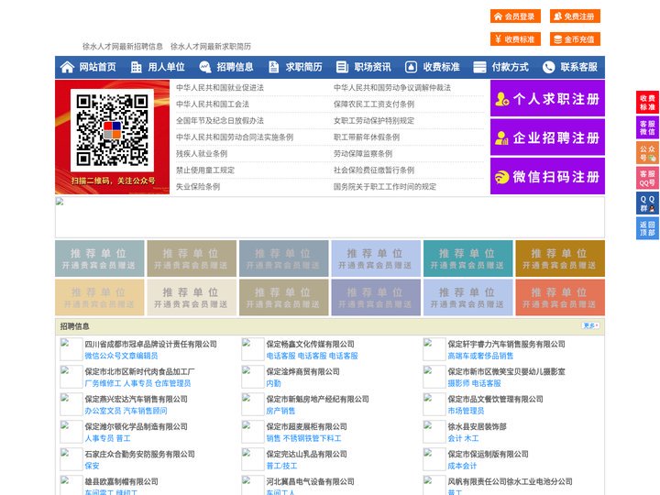The height and width of the screenshot is (495, 660).
Task: Open 房产销售 job link
Action: tap(280, 411)
